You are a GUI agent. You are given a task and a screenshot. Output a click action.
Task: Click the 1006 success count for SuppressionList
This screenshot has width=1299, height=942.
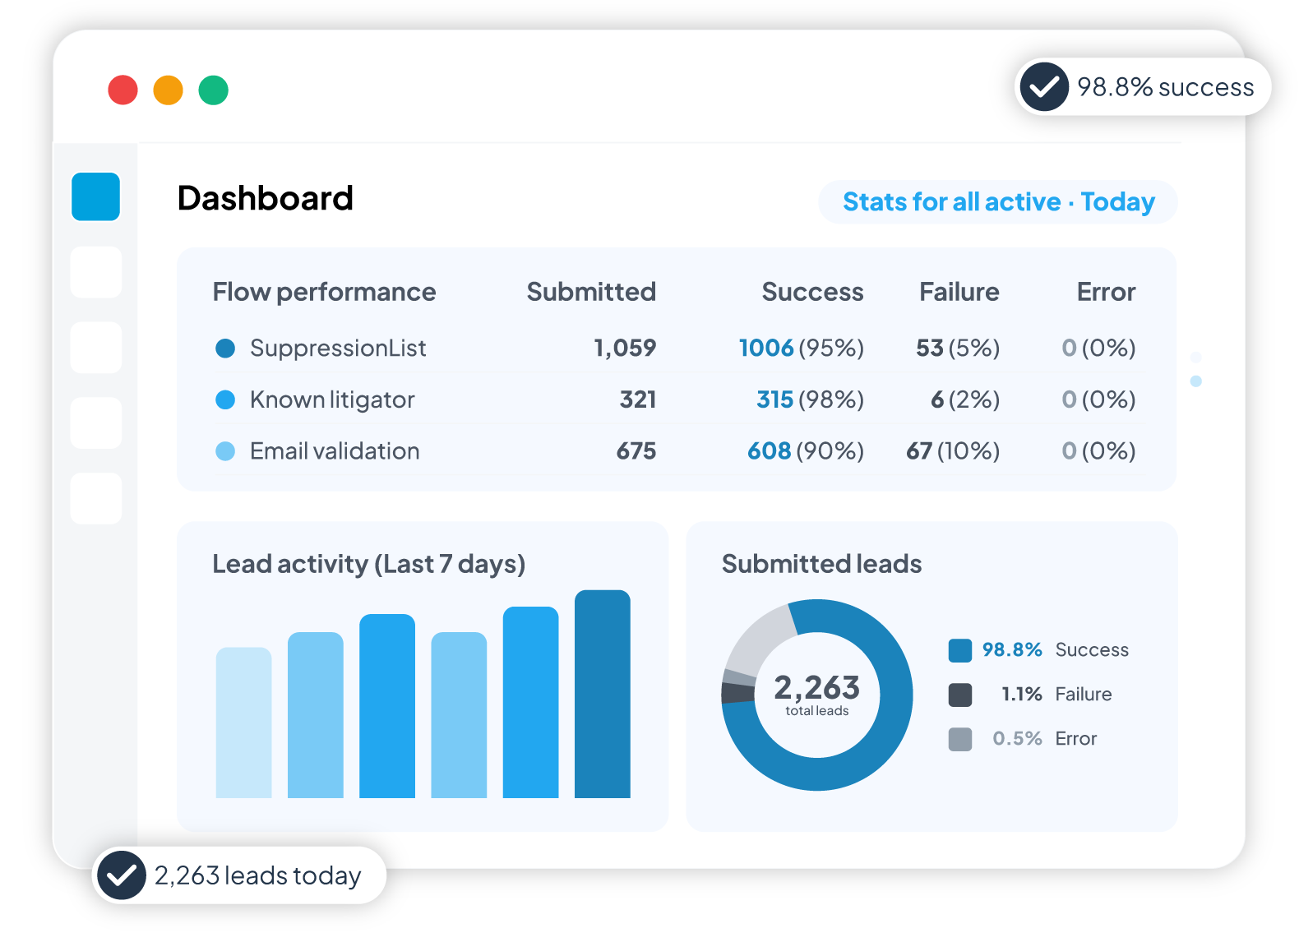[x=765, y=349]
